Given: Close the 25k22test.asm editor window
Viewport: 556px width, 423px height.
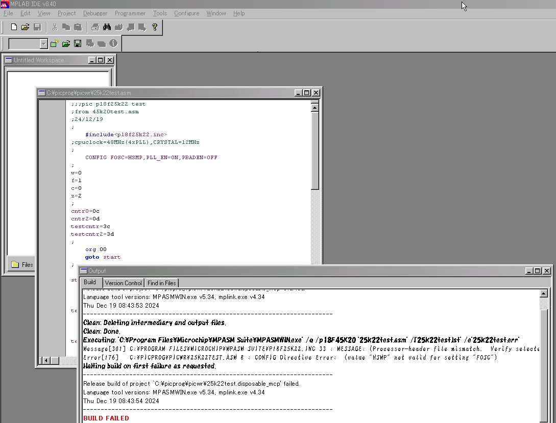Looking at the screenshot, I should coord(316,93).
